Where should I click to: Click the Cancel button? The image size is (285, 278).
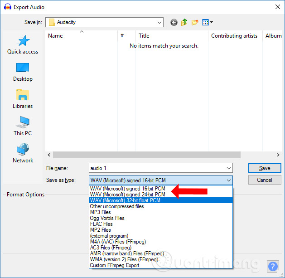click(265, 180)
